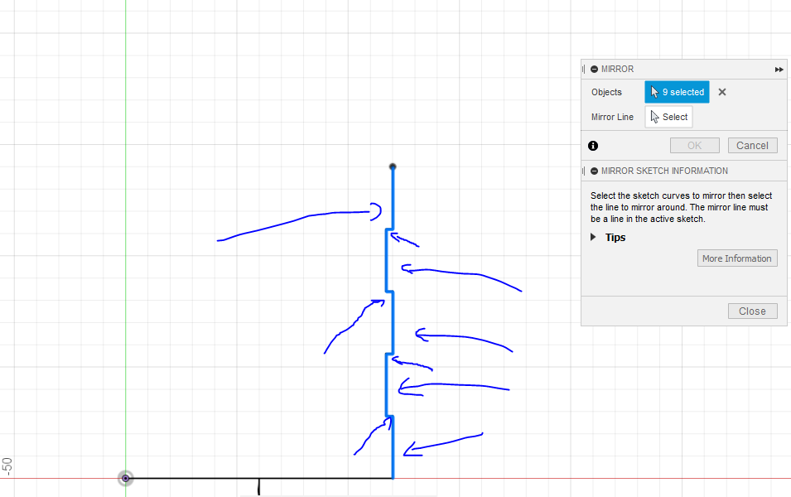The width and height of the screenshot is (791, 497).
Task: Close the Mirror Sketch Information panel
Action: pyautogui.click(x=752, y=311)
